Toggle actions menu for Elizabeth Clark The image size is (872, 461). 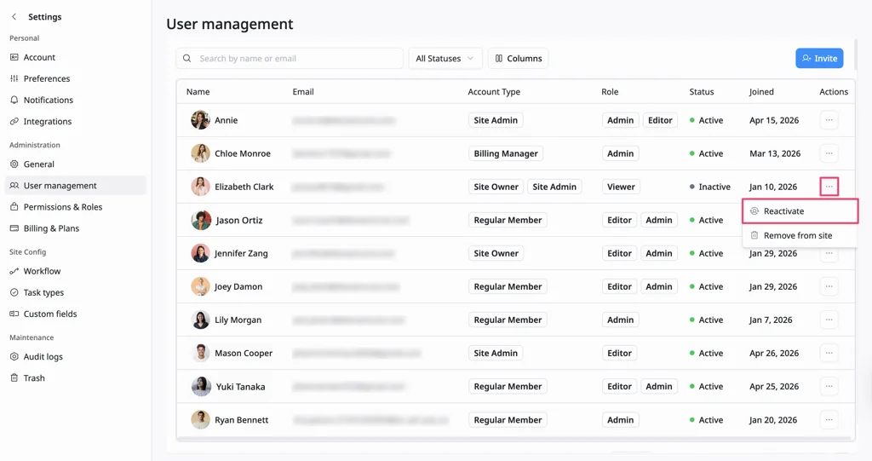(x=829, y=187)
